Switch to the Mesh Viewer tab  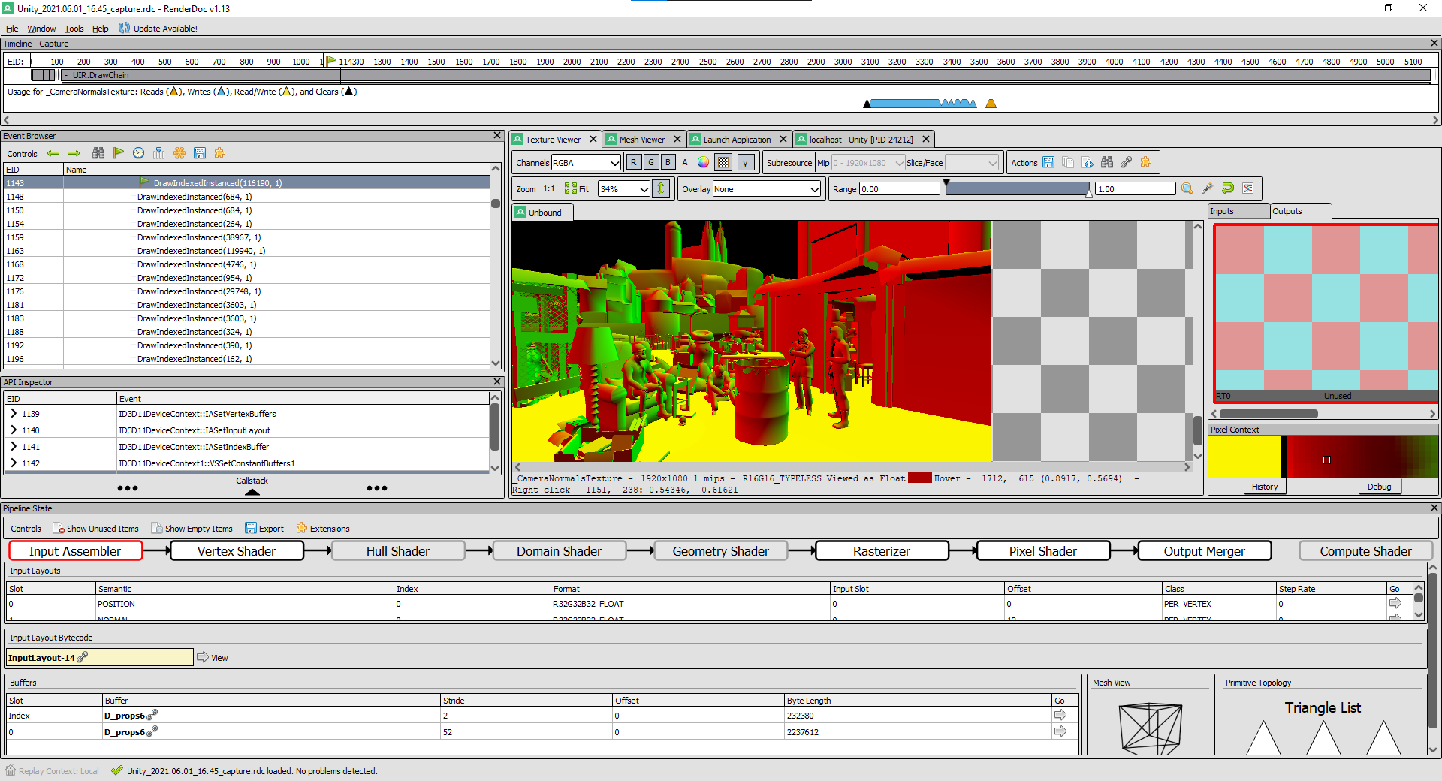[x=641, y=140]
